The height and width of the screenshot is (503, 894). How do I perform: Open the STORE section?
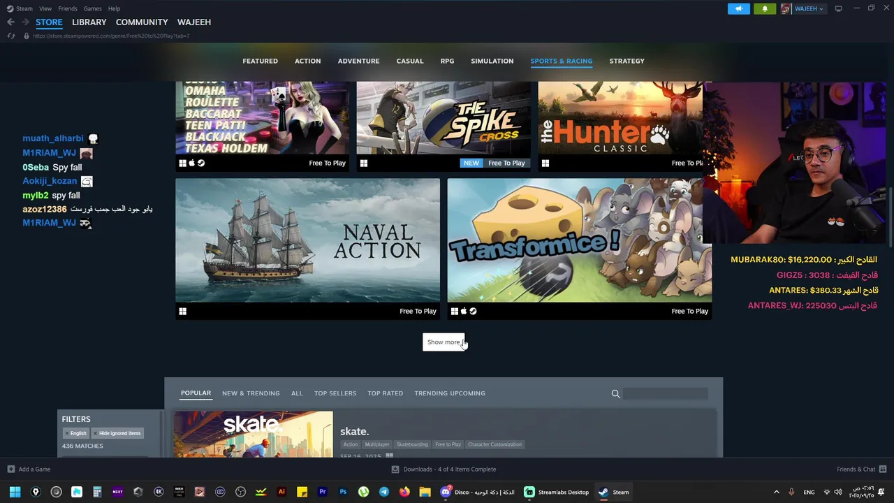[49, 22]
